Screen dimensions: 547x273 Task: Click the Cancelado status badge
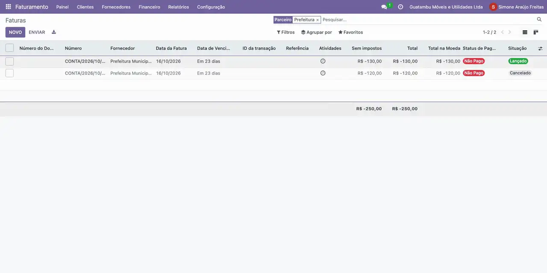520,73
